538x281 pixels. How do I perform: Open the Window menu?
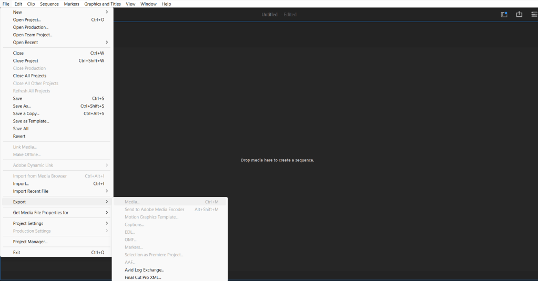point(148,4)
